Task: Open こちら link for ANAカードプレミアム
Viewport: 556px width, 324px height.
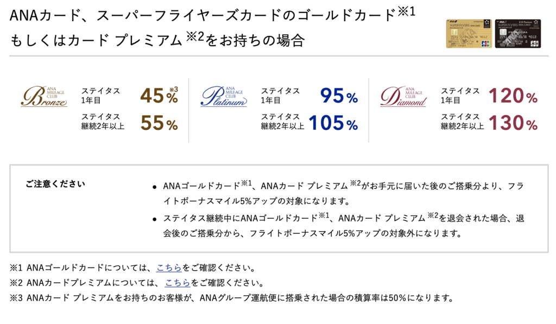Action: [x=178, y=283]
